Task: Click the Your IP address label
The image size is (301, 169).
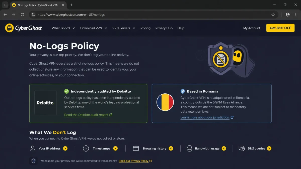Action: pos(50,148)
